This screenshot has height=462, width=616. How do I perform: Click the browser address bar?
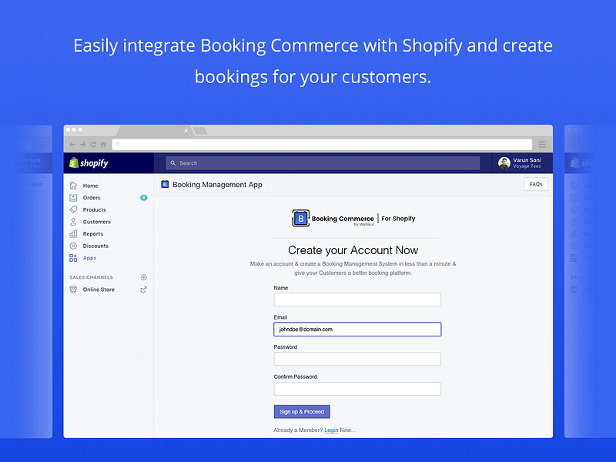coord(322,145)
